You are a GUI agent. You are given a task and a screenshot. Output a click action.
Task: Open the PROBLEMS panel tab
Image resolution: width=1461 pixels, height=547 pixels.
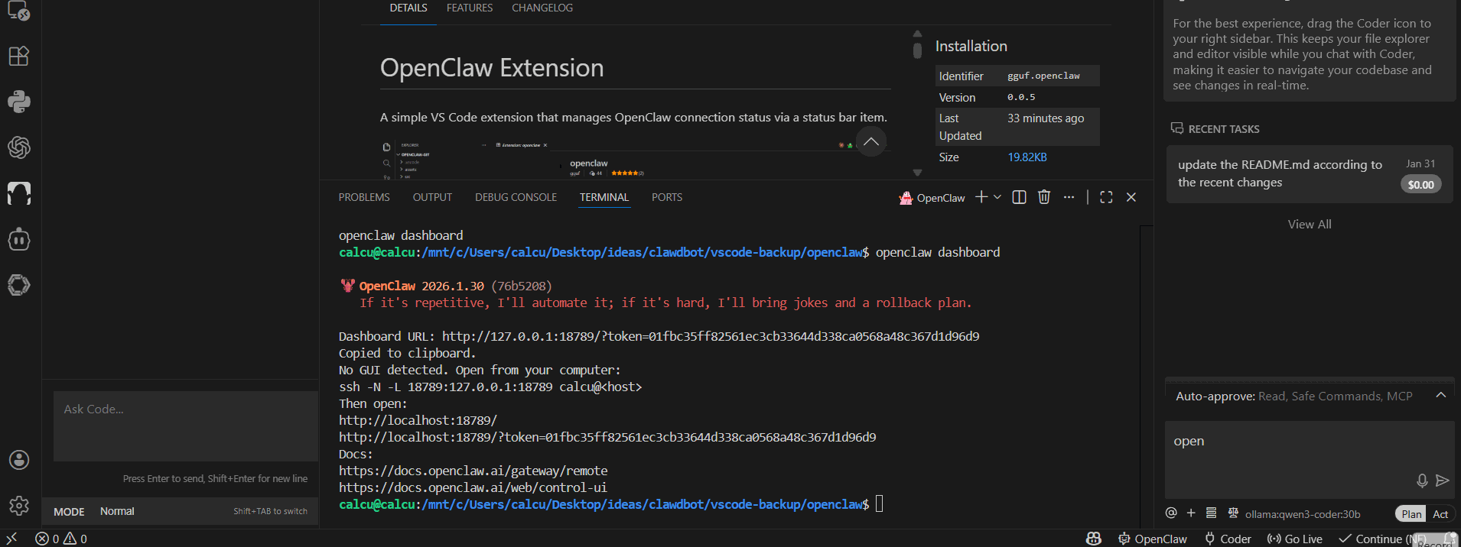point(364,197)
